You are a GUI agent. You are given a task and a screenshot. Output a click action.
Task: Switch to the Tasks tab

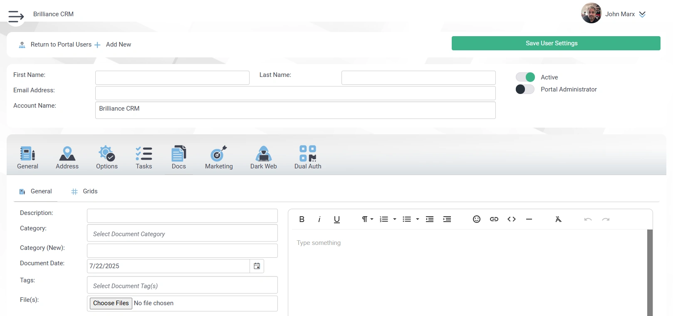[x=144, y=158]
